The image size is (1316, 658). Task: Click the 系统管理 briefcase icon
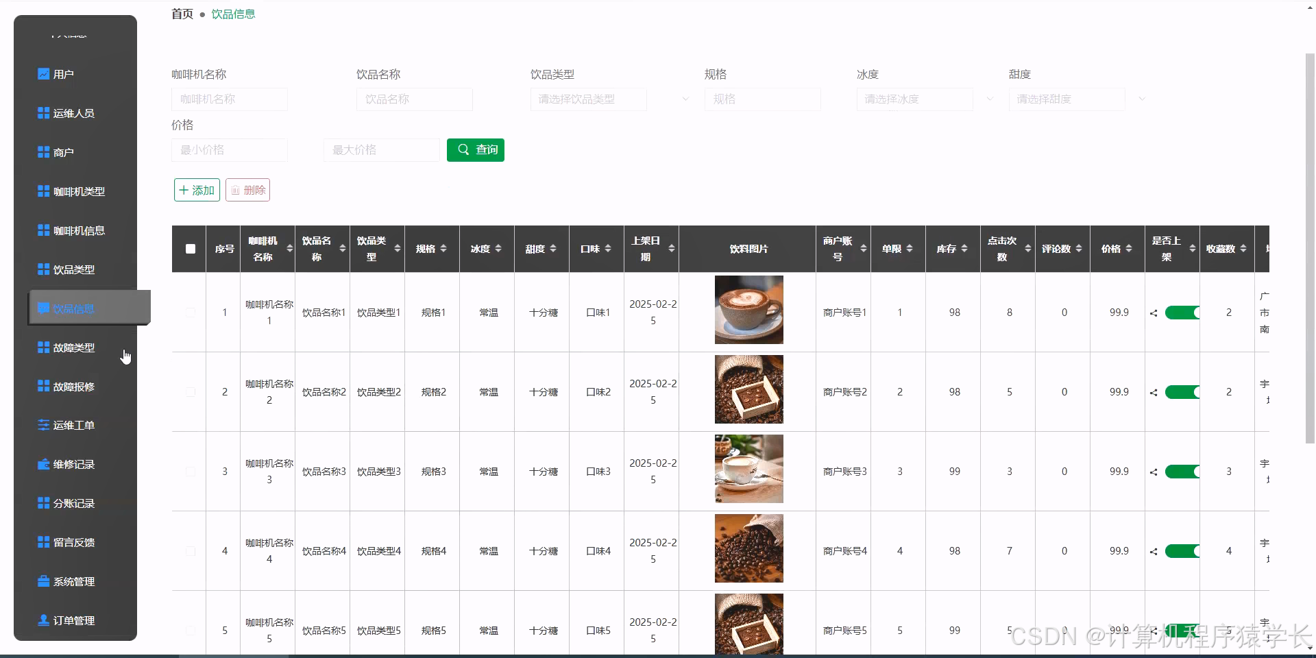(x=43, y=581)
